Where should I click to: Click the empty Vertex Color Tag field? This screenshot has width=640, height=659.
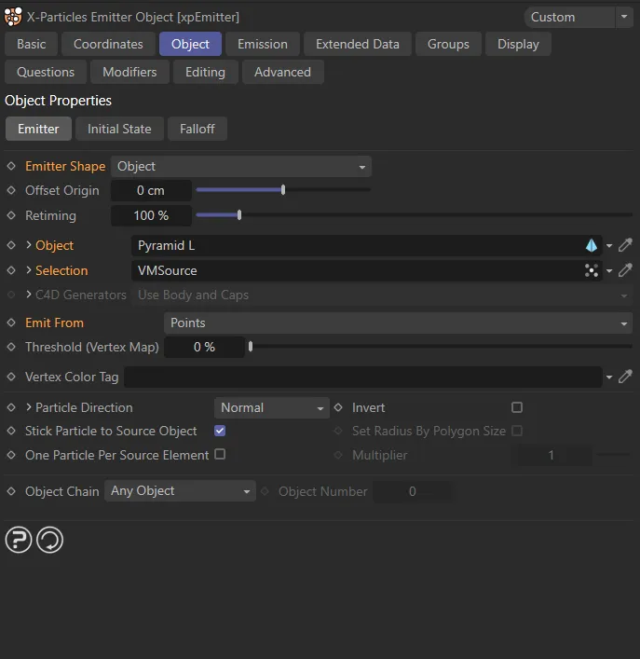(362, 377)
